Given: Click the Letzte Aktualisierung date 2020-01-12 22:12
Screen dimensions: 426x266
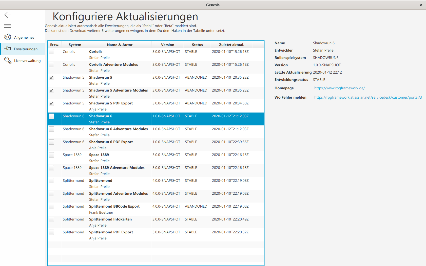Looking at the screenshot, I should (x=327, y=72).
